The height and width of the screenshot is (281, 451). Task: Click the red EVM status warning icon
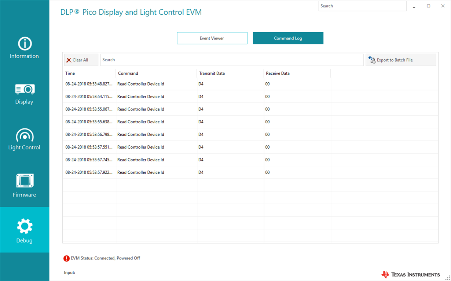tap(66, 258)
